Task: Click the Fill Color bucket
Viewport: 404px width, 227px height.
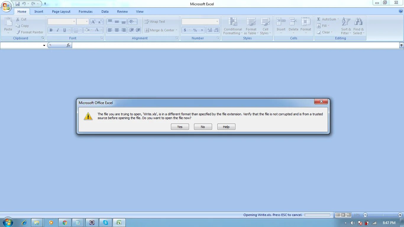Action: [87, 30]
